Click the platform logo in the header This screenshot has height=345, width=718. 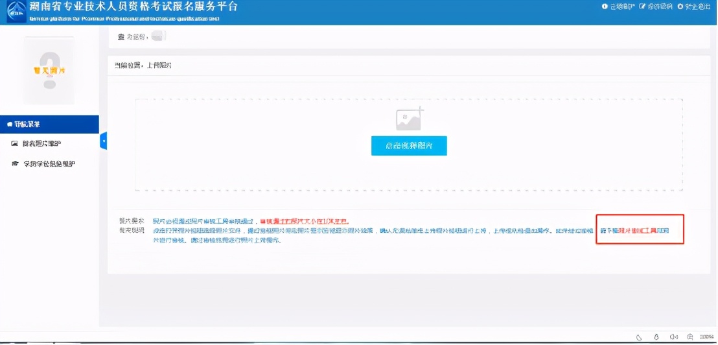(16, 12)
